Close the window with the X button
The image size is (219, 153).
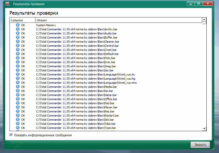208,4
